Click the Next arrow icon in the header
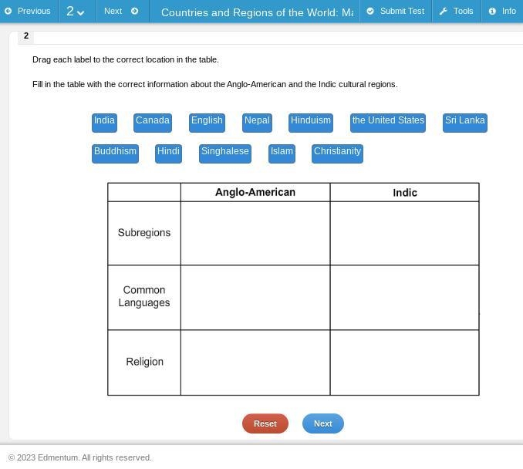Image resolution: width=523 pixels, height=469 pixels. [x=134, y=11]
